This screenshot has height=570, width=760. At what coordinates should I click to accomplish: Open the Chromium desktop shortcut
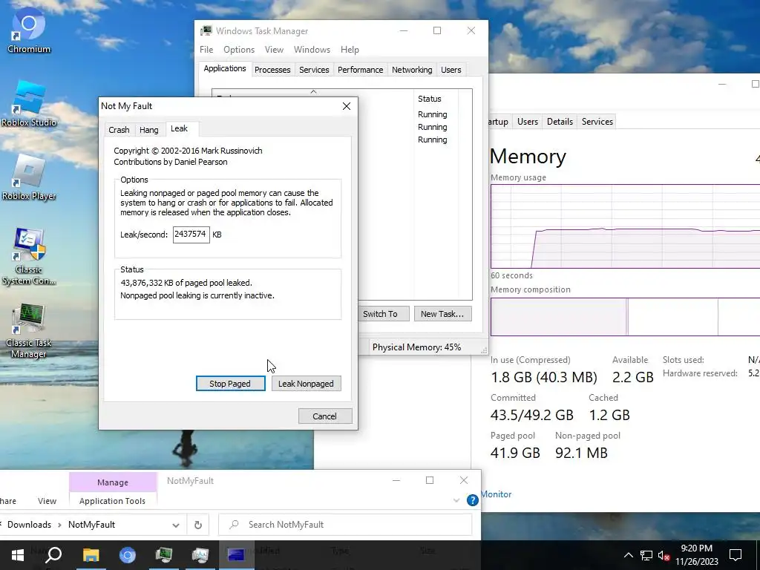coord(29,30)
